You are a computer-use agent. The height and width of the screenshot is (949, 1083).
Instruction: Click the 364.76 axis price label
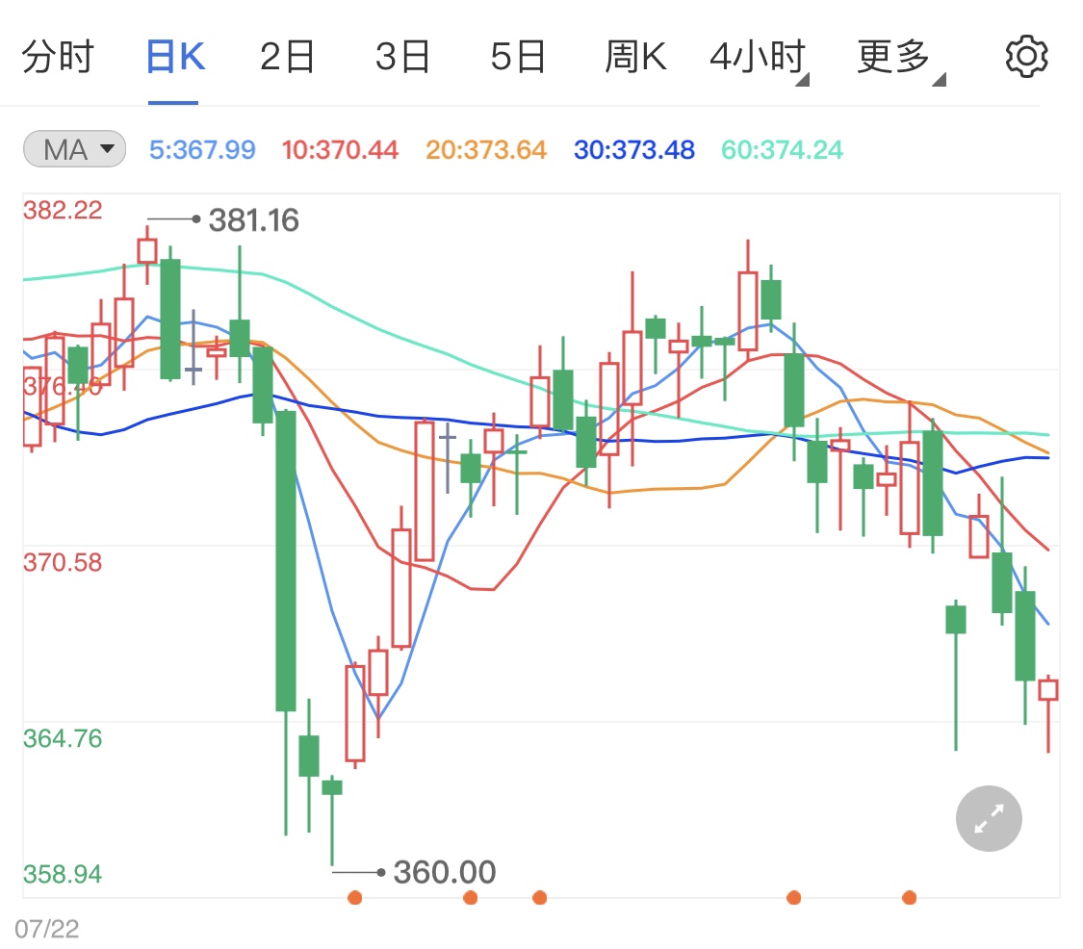(63, 738)
